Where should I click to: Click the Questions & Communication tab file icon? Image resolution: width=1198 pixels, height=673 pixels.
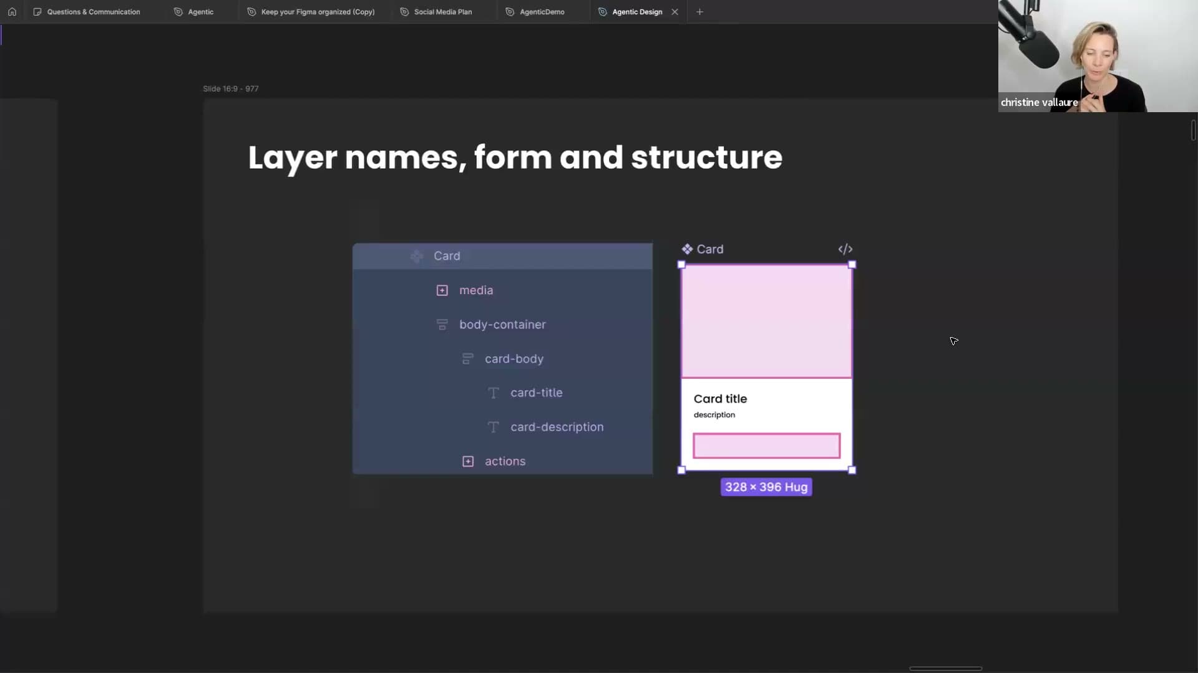(37, 12)
